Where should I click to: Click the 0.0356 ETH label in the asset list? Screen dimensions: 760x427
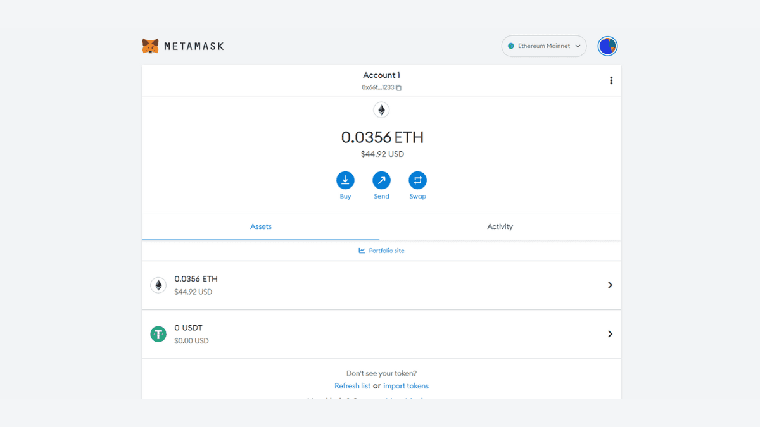coord(196,279)
